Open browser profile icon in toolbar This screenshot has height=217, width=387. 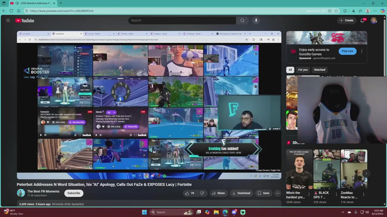coord(368,11)
